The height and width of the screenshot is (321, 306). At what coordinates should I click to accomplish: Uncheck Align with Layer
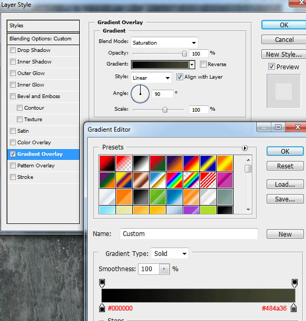[180, 77]
